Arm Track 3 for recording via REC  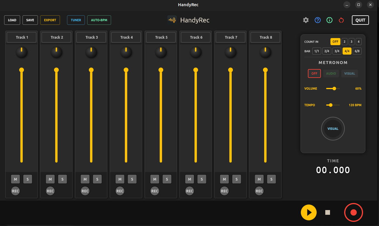click(x=85, y=191)
